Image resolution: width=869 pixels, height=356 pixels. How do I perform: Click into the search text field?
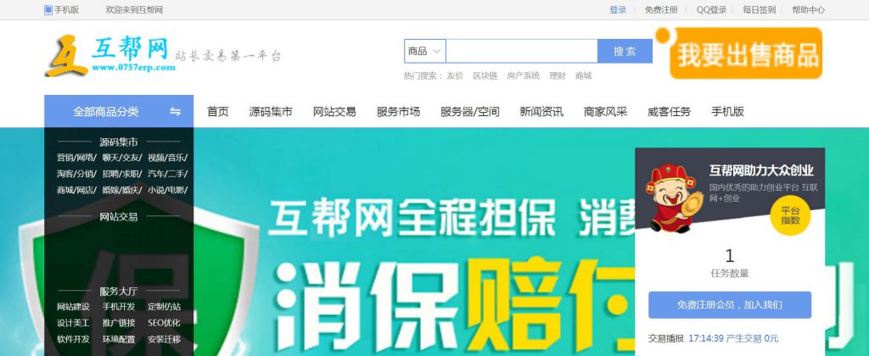coord(522,51)
